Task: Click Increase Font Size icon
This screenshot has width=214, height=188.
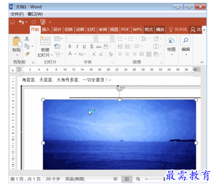Action: coord(94,54)
